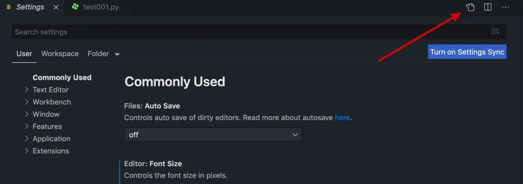
Task: Open the Auto Save off dropdown
Action: (213, 135)
